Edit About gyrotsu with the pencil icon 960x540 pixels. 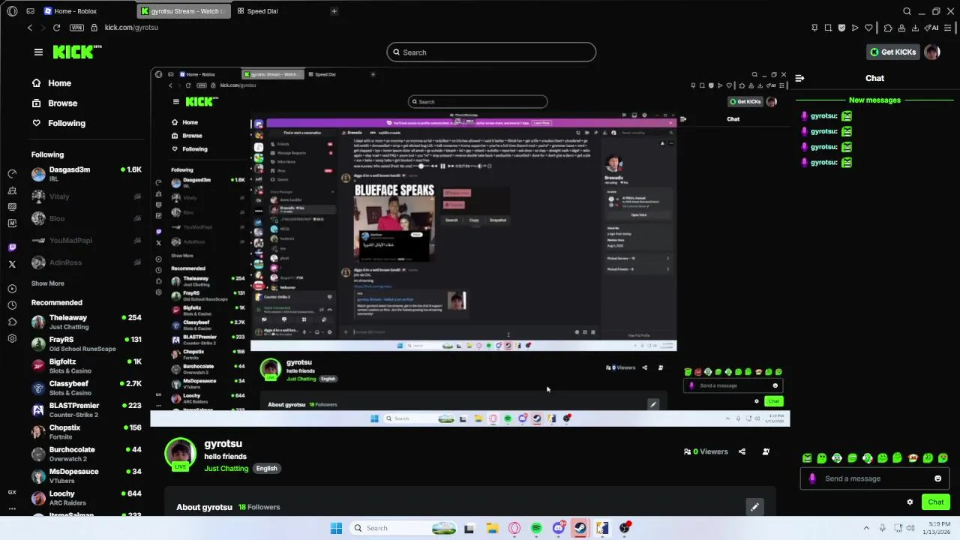754,507
